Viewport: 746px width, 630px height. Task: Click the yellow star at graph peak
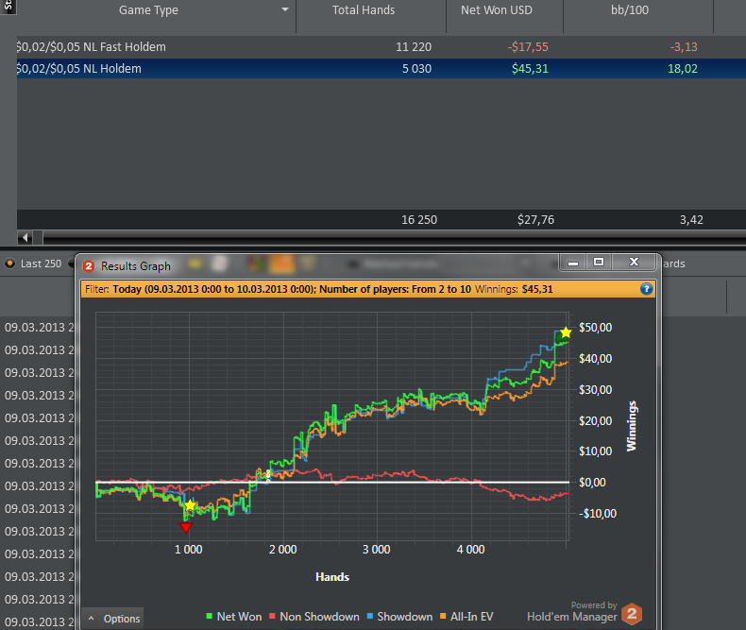[x=565, y=332]
